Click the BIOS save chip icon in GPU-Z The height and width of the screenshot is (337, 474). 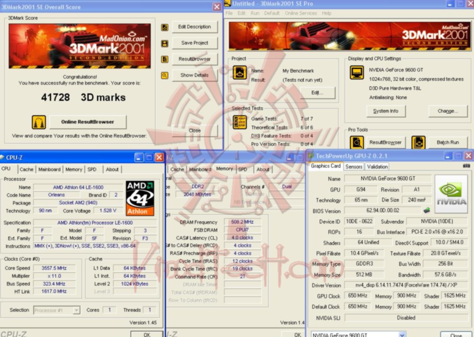[427, 210]
